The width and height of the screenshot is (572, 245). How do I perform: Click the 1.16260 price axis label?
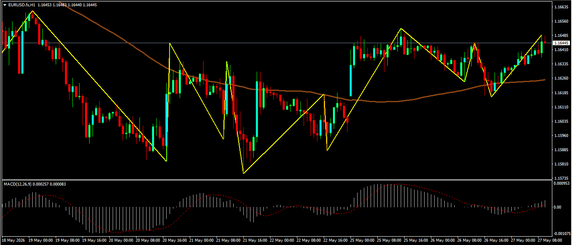click(x=561, y=78)
